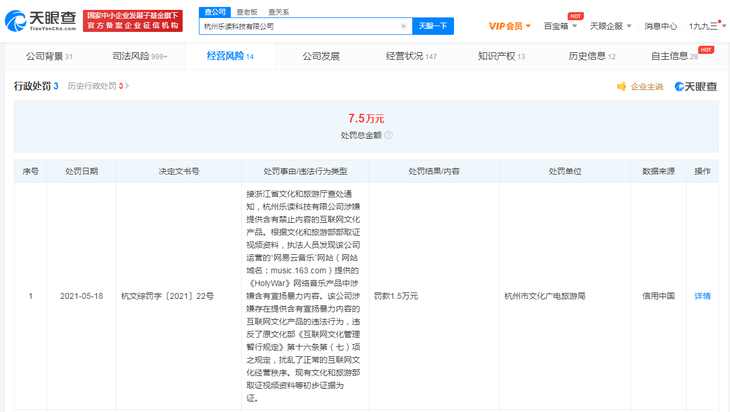
Task: Click the help question mark beside 处罚总金额
Action: (x=388, y=135)
